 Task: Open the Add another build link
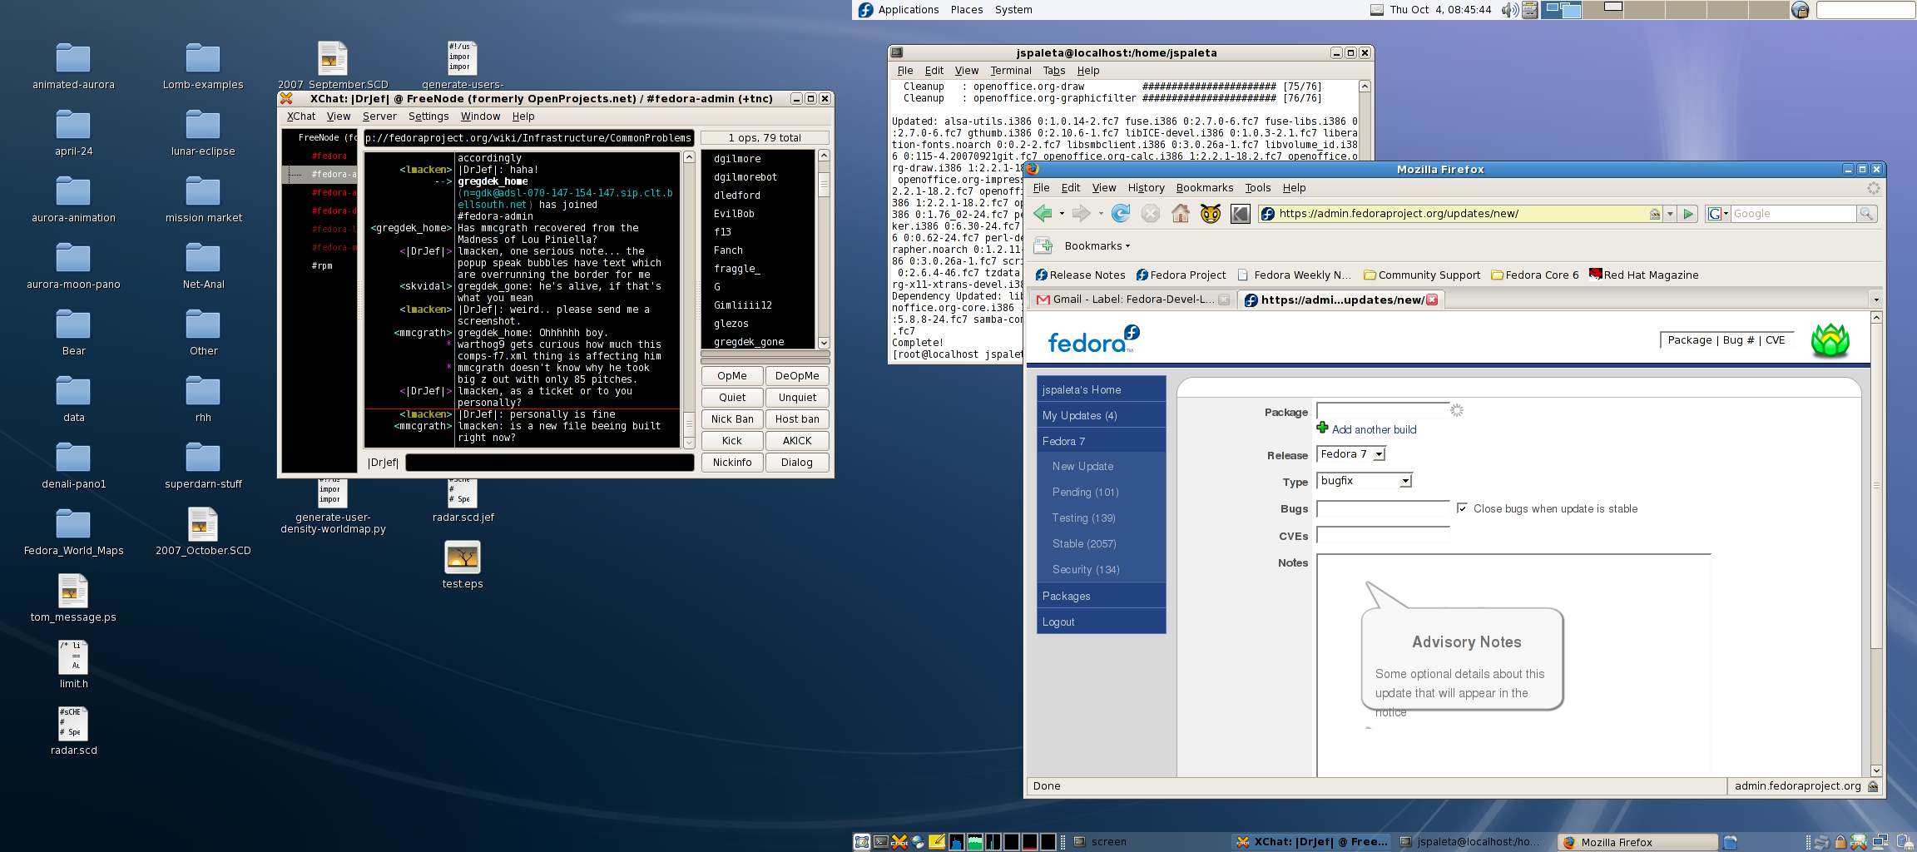[x=1374, y=429]
